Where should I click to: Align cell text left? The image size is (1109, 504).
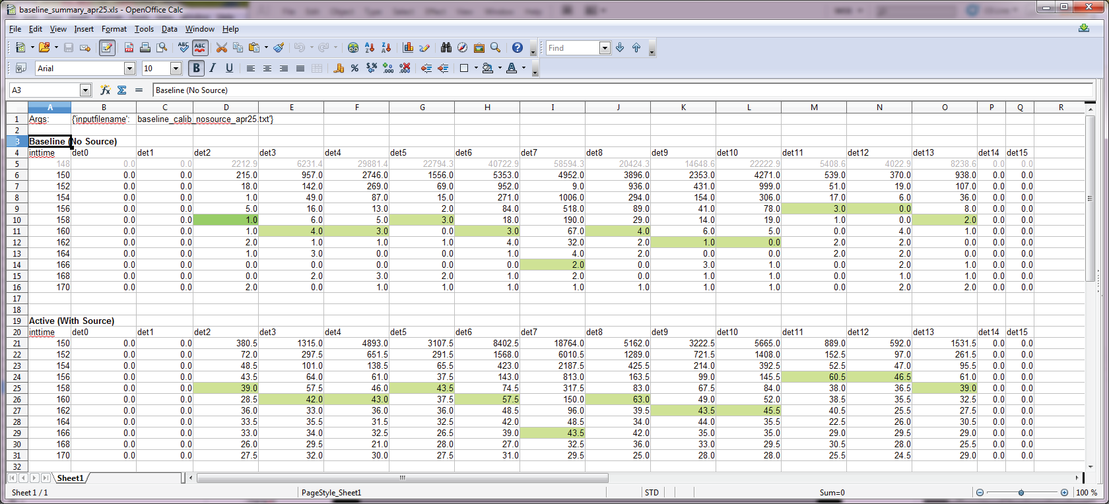251,68
